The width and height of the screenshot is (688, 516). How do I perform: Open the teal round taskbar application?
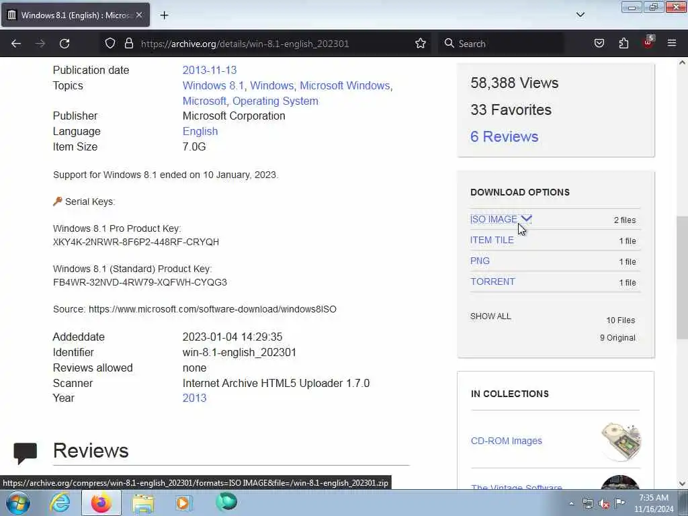pyautogui.click(x=226, y=502)
